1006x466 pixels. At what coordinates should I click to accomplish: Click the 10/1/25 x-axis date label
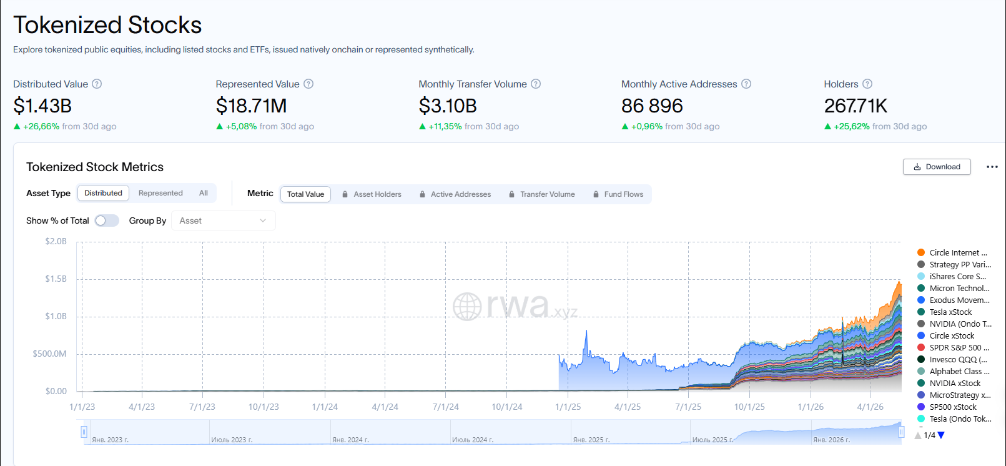point(749,407)
